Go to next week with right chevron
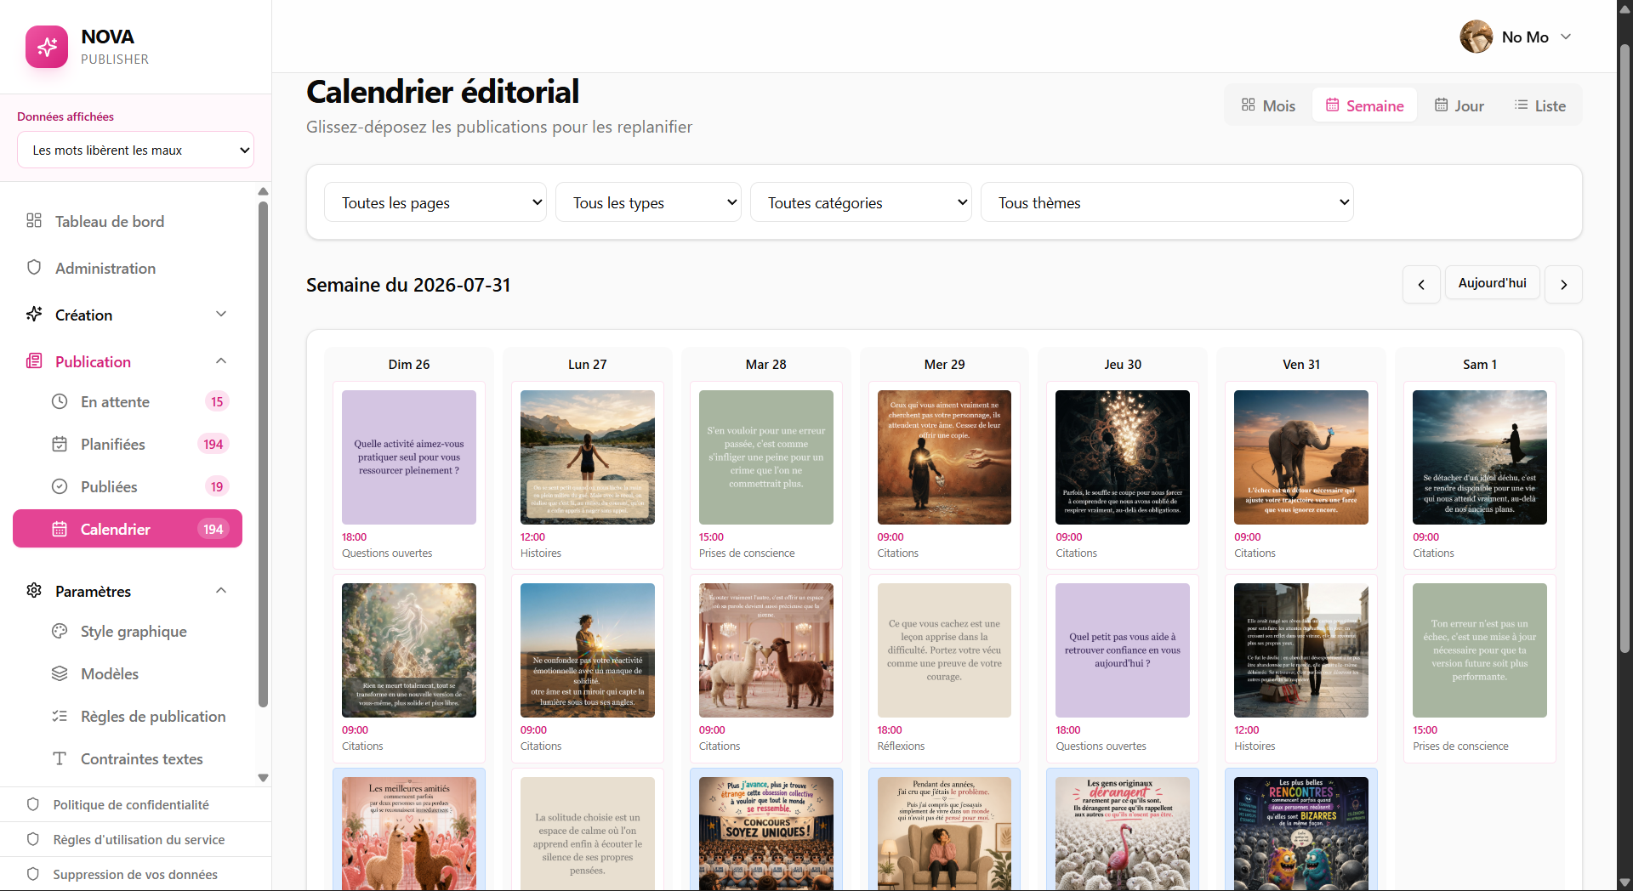This screenshot has width=1633, height=891. coord(1563,285)
